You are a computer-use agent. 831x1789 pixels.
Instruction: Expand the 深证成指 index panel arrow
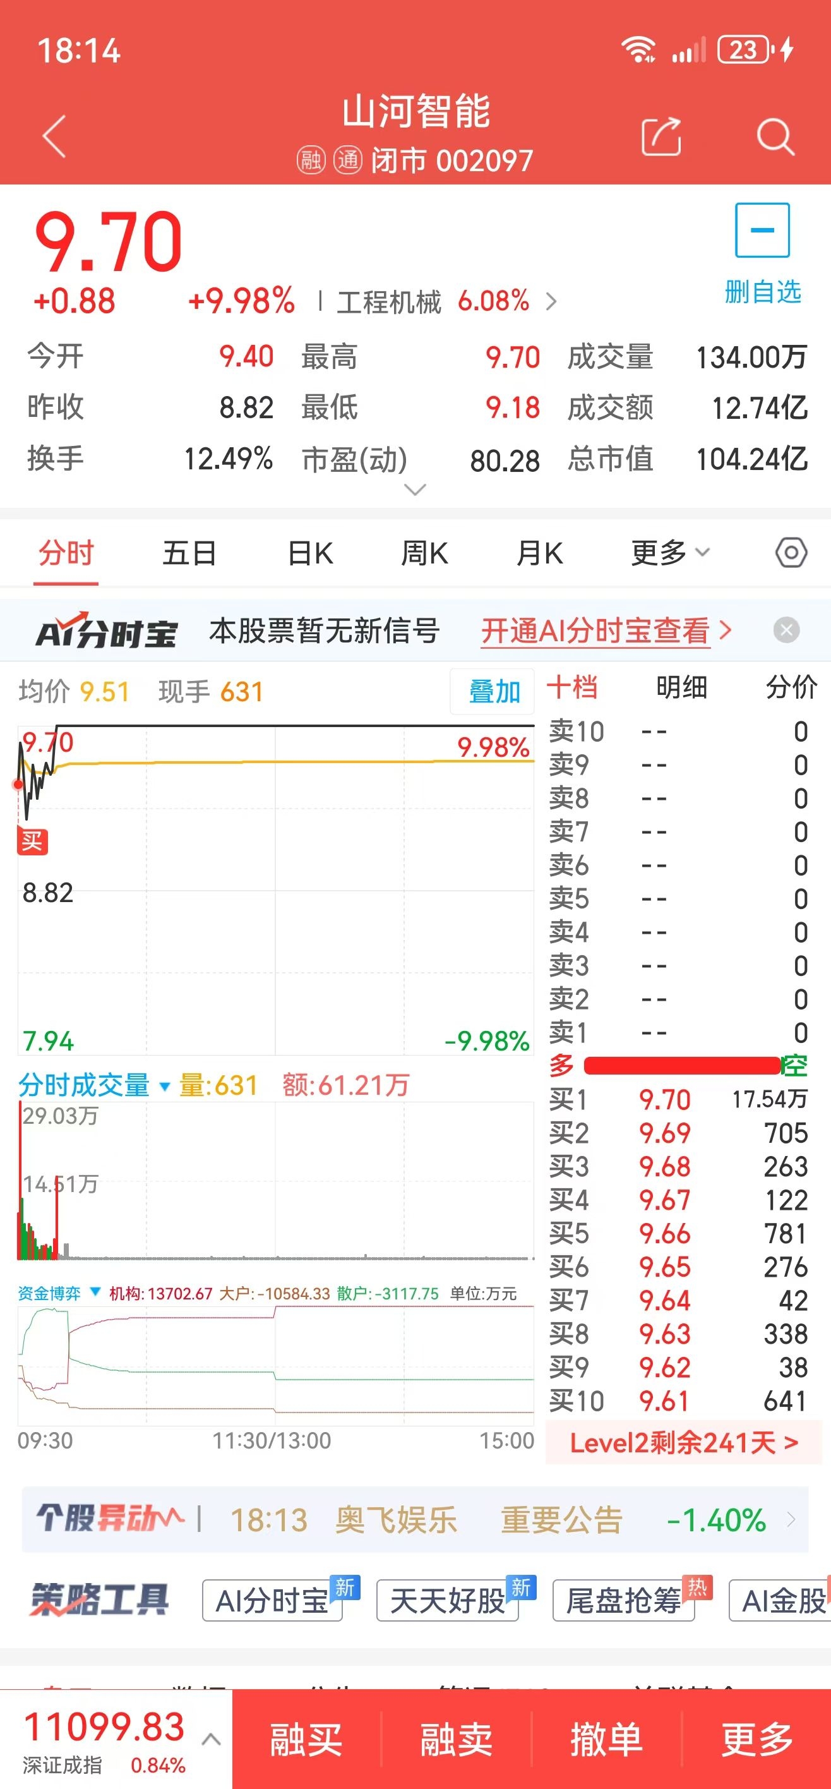click(x=211, y=1740)
